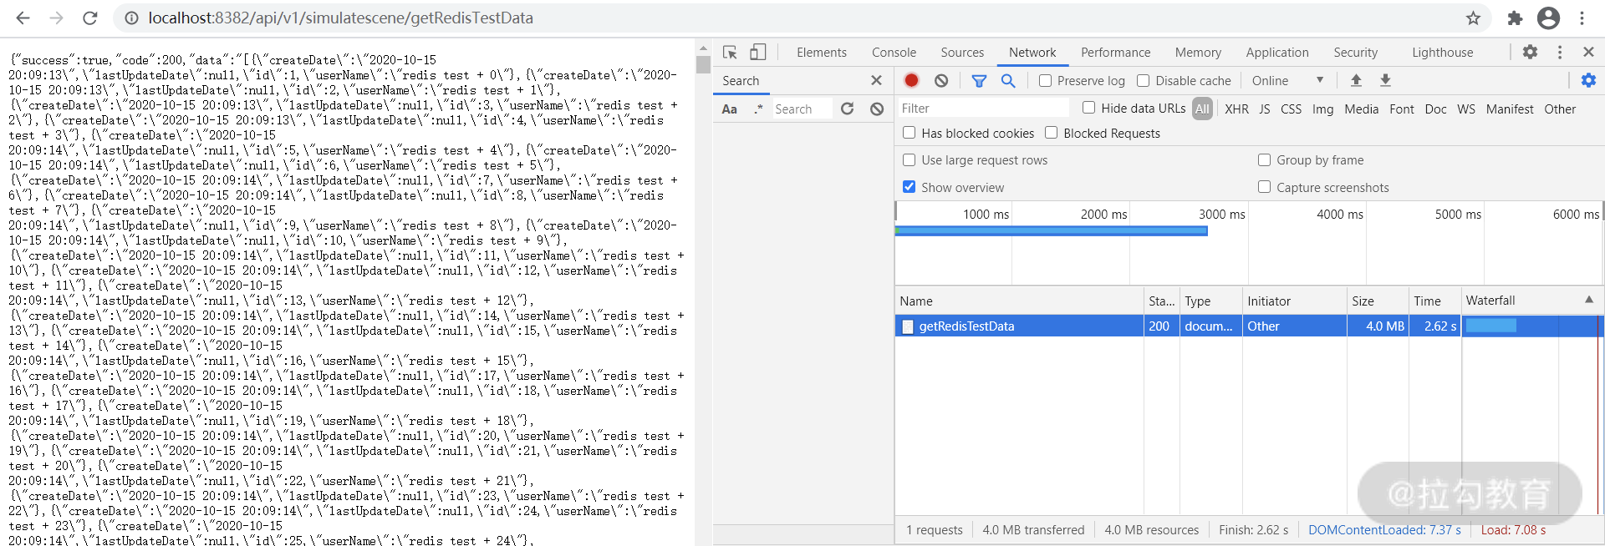This screenshot has width=1605, height=546.
Task: Click the export HAR download icon
Action: click(1385, 80)
